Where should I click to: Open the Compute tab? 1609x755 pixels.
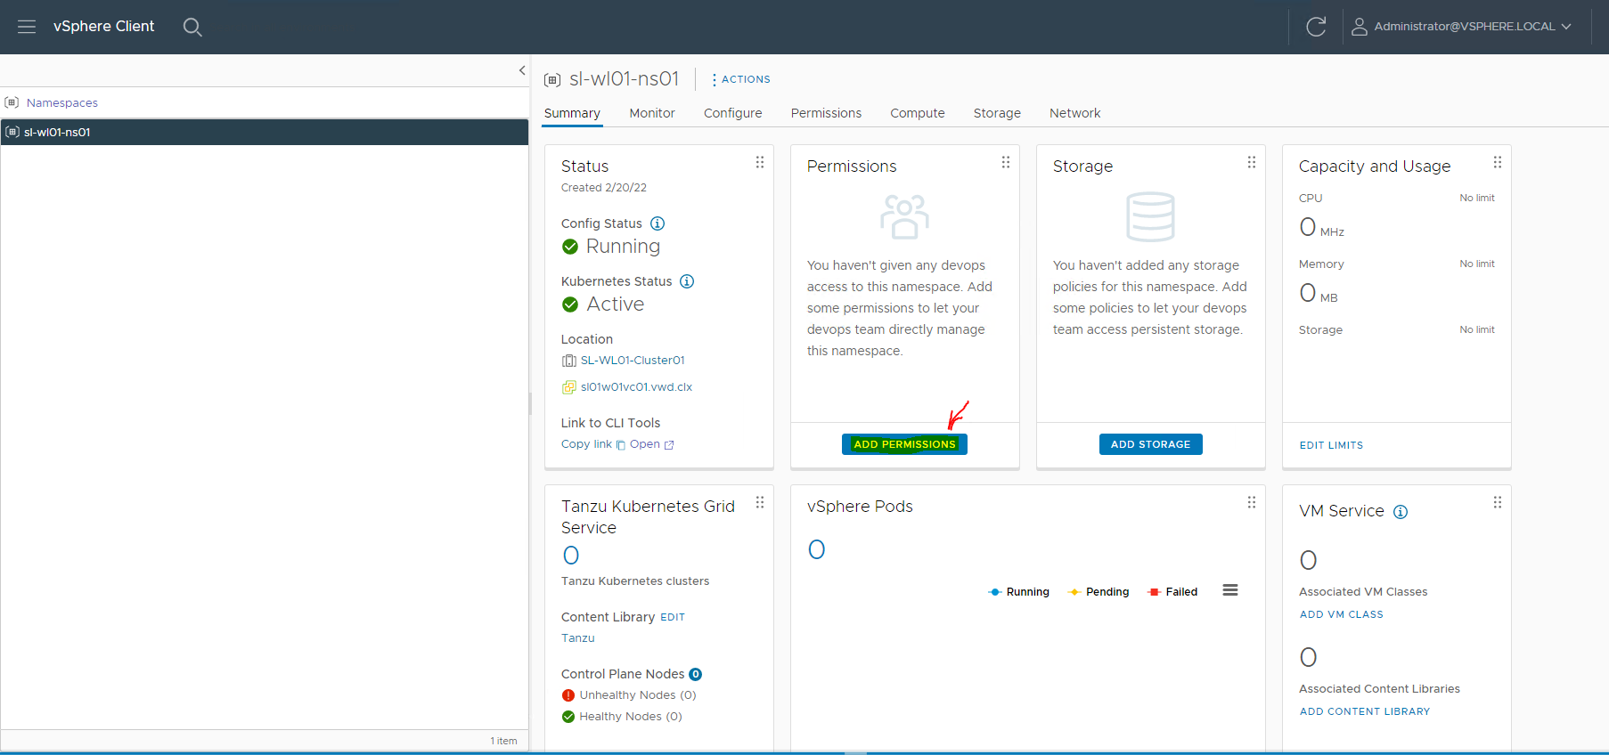(x=918, y=113)
